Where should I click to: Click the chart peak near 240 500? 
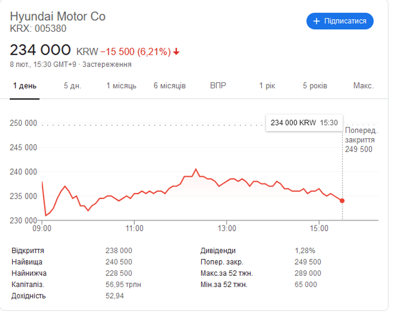click(196, 169)
